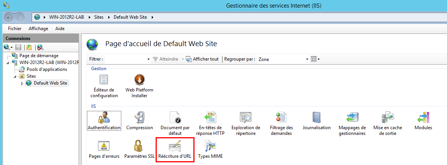447x165 pixels.
Task: Click the Forward navigation arrow
Action: 21,18
